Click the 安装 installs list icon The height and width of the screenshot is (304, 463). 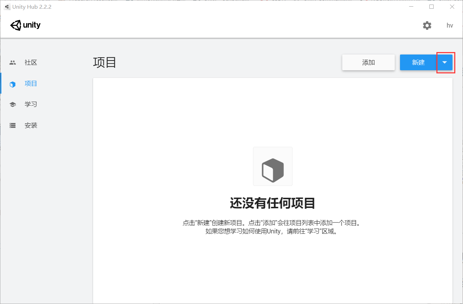point(13,125)
